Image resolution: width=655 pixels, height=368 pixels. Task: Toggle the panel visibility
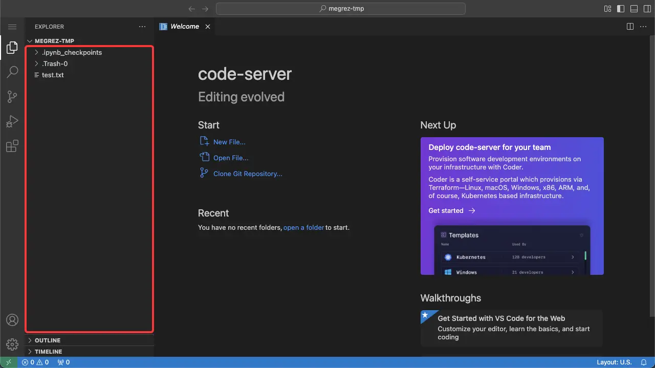tap(634, 8)
